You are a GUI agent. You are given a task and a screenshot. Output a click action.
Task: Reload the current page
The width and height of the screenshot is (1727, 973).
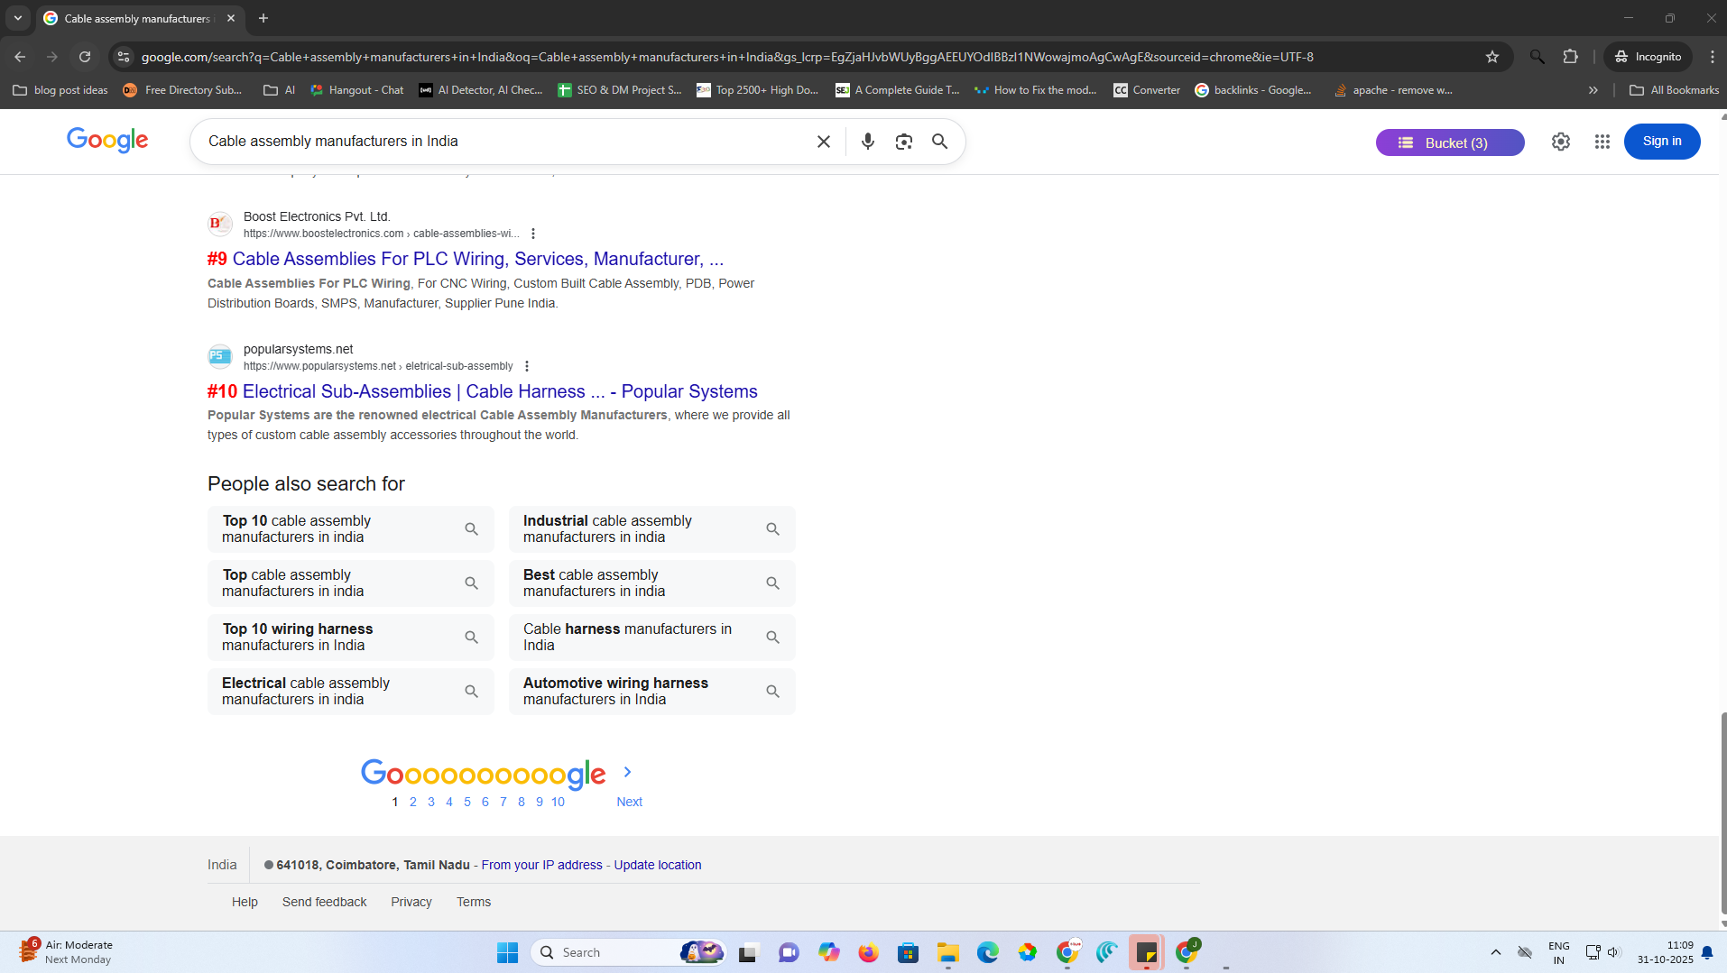coord(85,57)
